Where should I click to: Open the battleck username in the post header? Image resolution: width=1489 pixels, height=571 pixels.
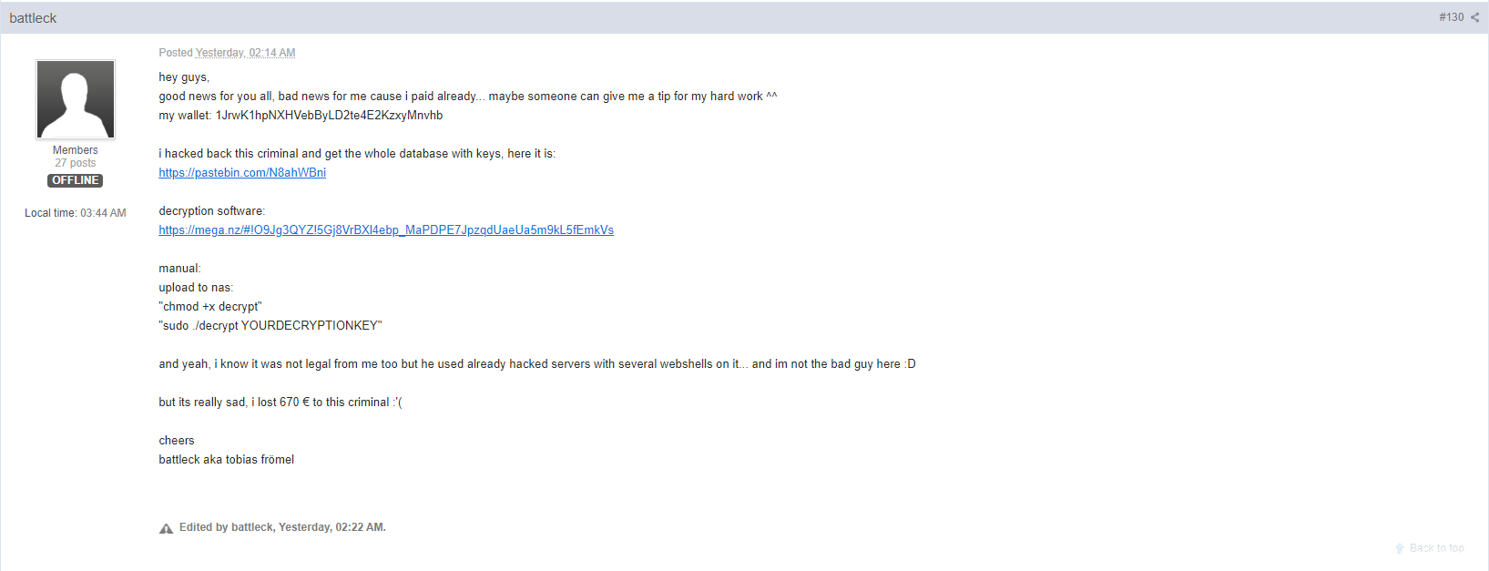click(33, 18)
